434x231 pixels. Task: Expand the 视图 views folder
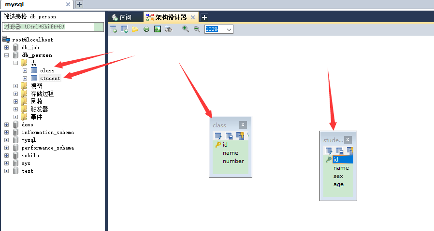[x=15, y=86]
